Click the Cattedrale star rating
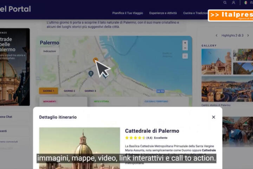 135,138
